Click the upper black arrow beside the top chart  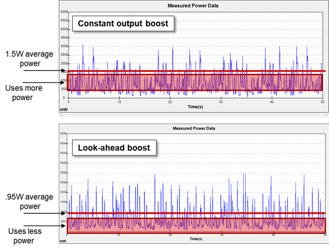click(63, 71)
